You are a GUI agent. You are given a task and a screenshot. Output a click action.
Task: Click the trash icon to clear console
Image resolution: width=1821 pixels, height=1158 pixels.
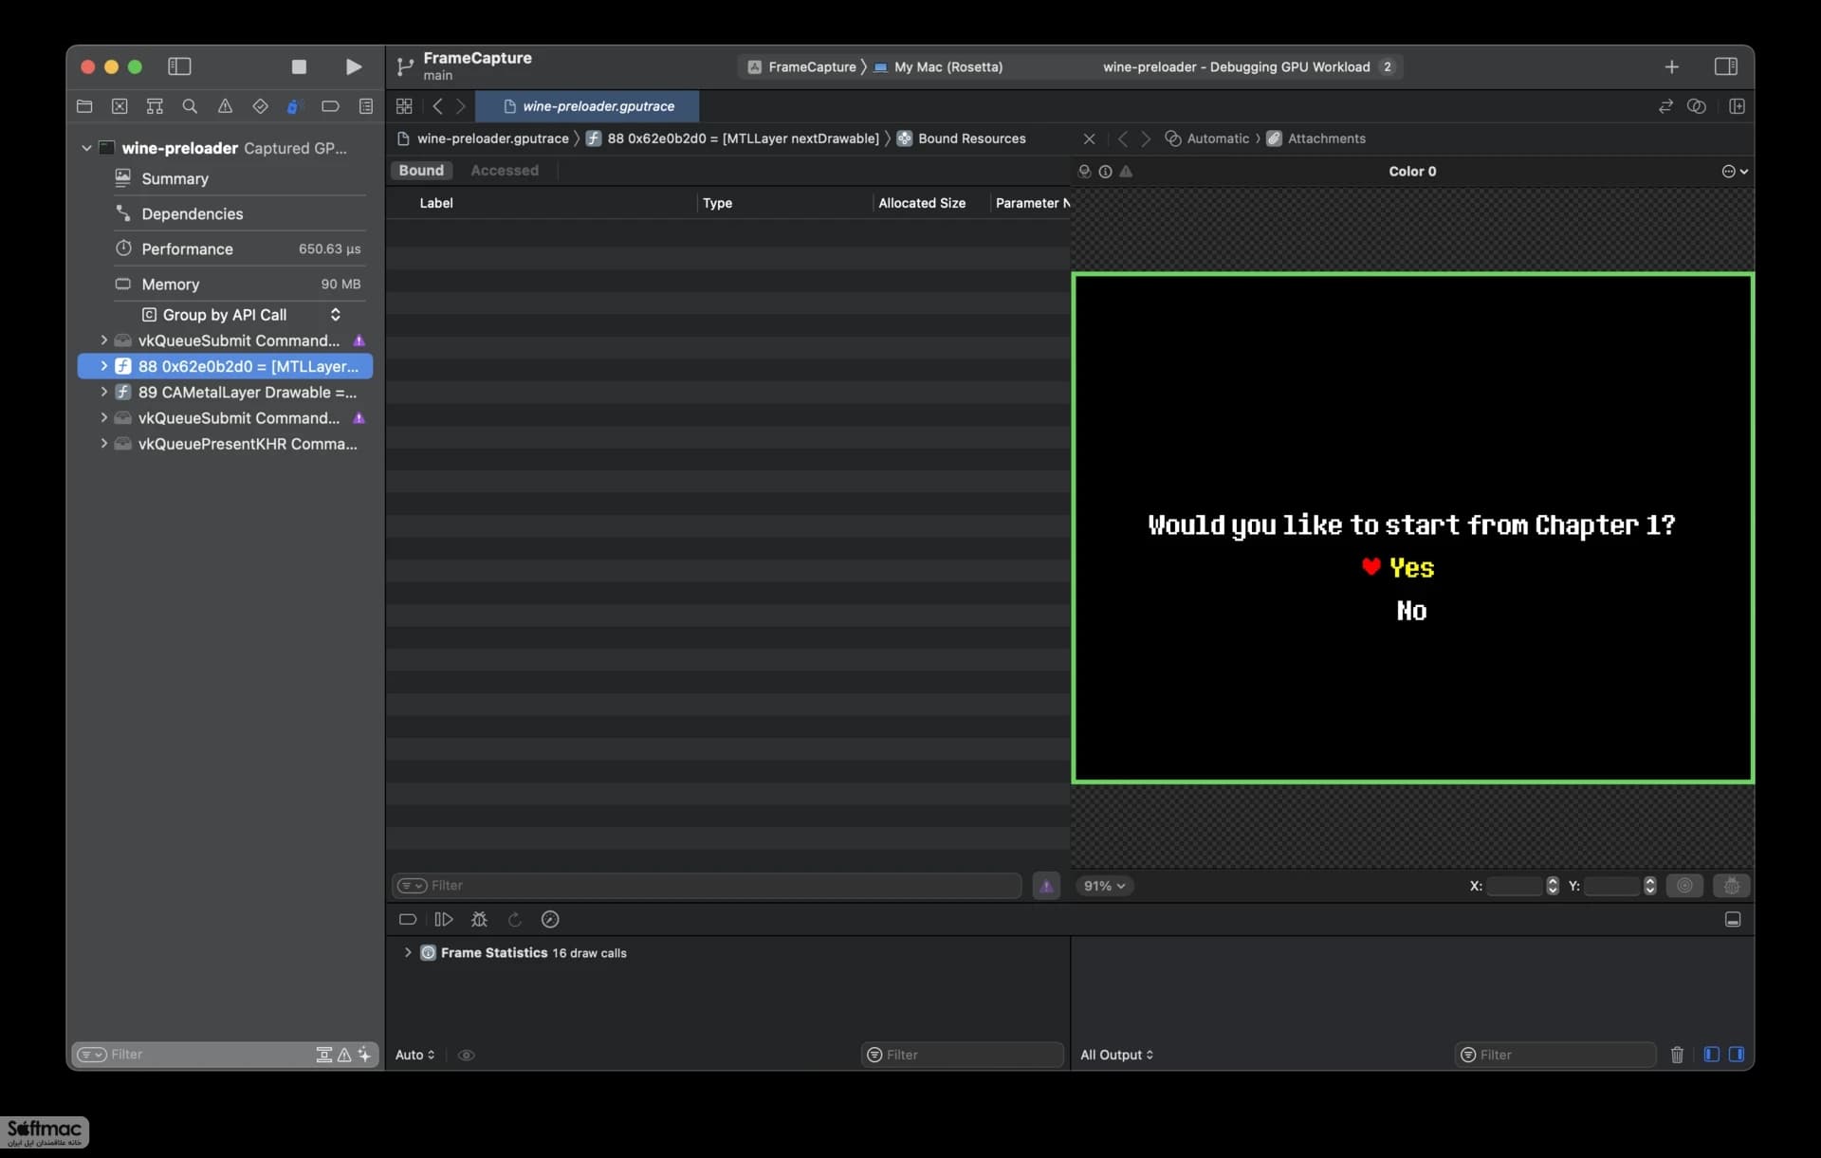[1677, 1055]
